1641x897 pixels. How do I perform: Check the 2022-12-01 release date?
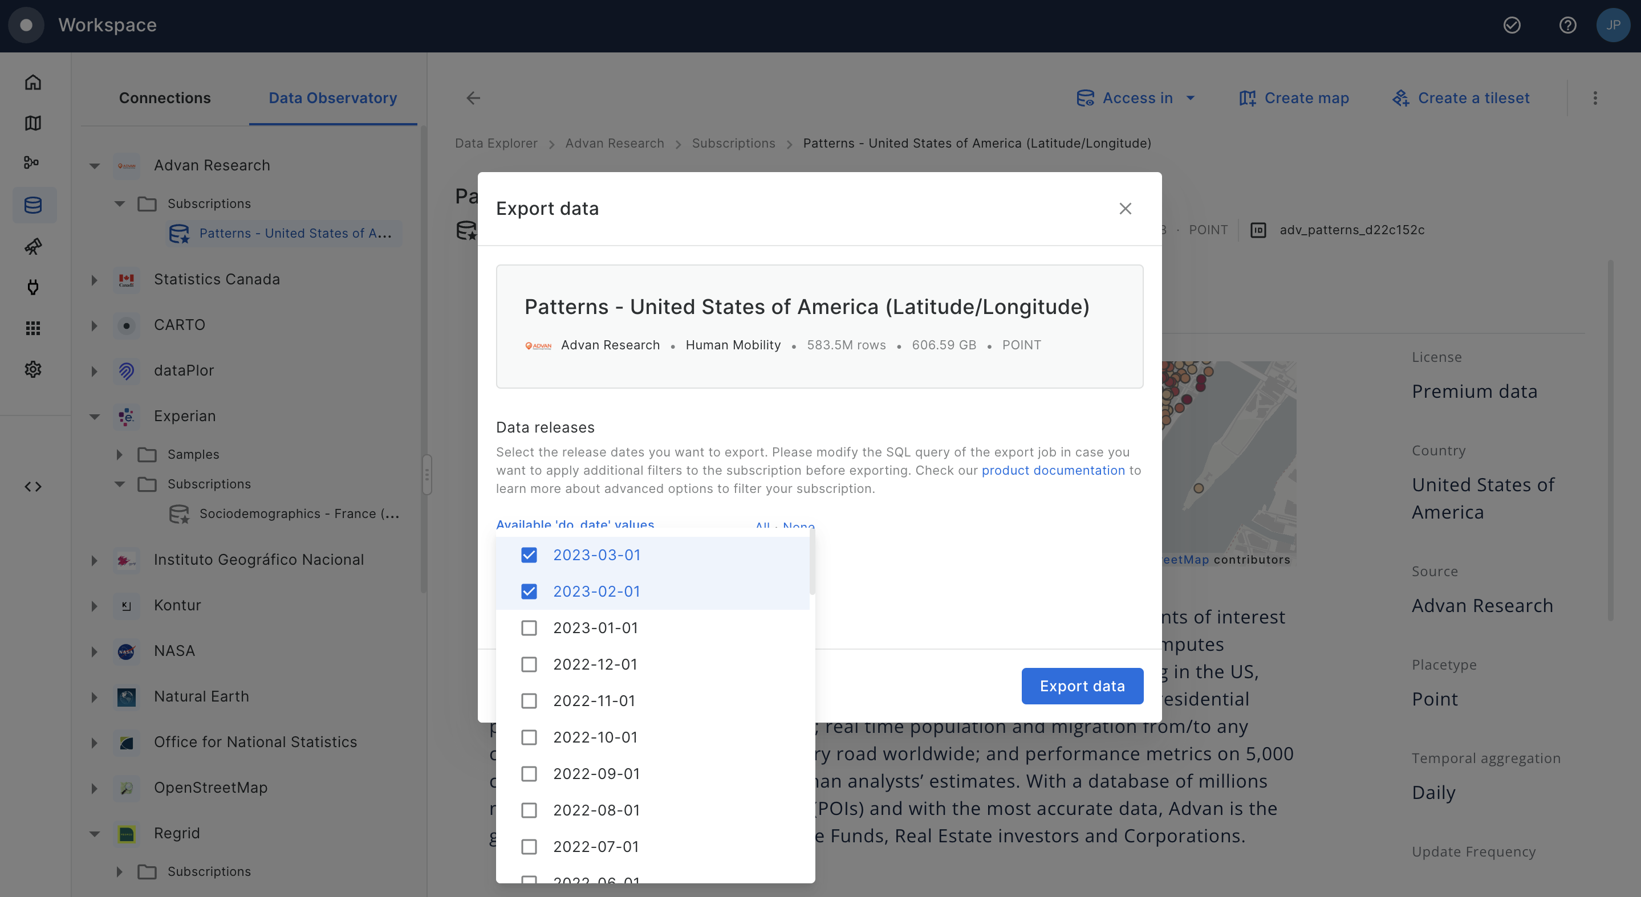pos(529,664)
